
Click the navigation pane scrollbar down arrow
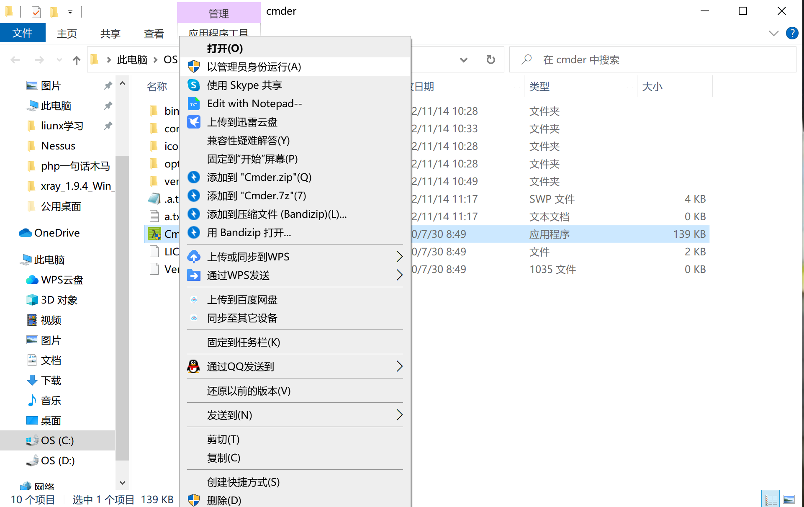122,483
